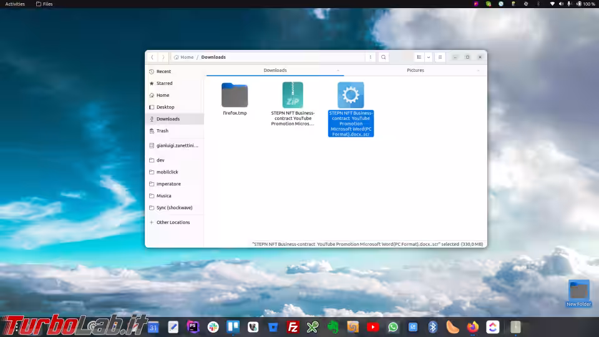The width and height of the screenshot is (599, 337).
Task: Click the highlighted .docx..scr file name label
Action: 351,124
